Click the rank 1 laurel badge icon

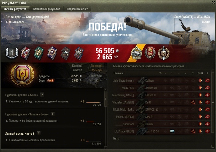[12, 53]
